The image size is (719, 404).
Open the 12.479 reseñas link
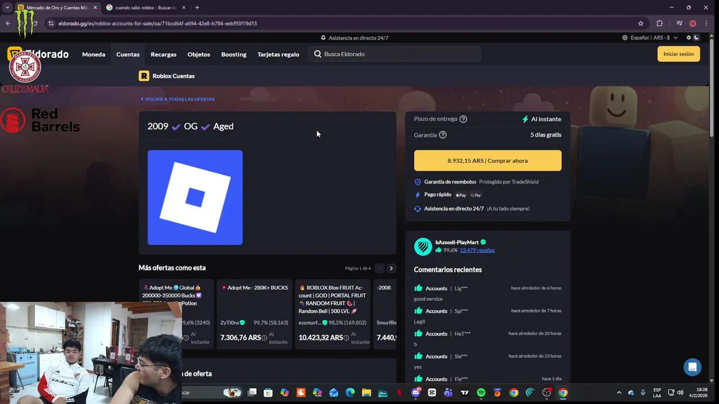tap(477, 250)
